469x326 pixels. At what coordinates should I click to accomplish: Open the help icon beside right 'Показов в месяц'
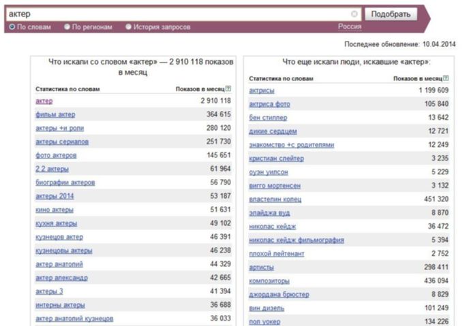[x=446, y=78]
